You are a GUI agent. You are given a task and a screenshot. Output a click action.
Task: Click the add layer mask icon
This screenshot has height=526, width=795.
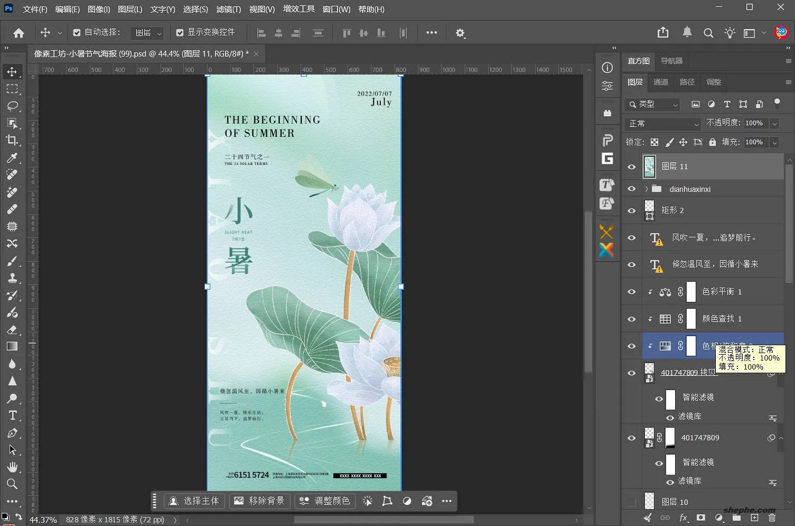[x=700, y=518]
